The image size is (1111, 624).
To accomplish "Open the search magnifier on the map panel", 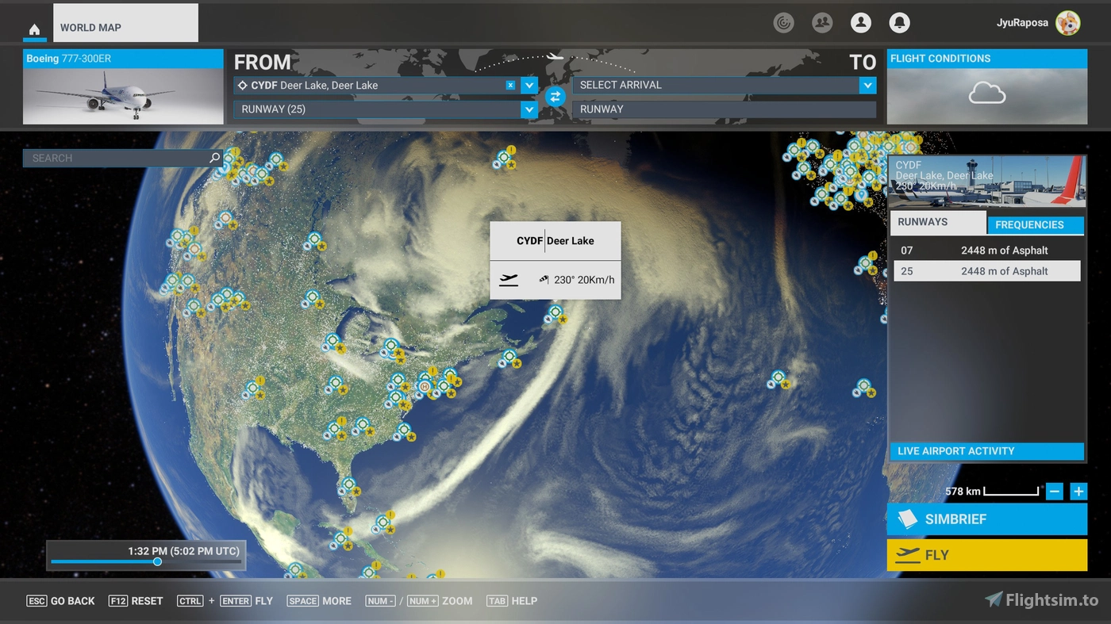I will click(214, 158).
